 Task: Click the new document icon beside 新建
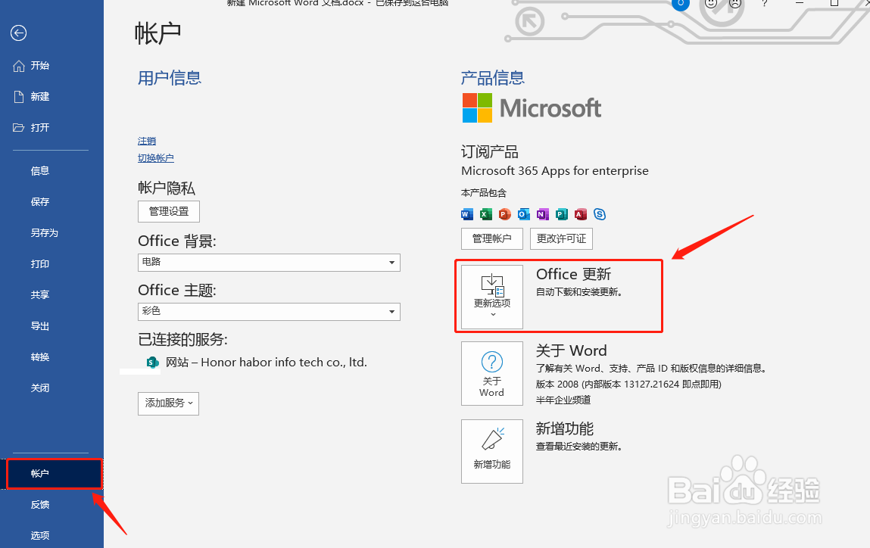(19, 97)
